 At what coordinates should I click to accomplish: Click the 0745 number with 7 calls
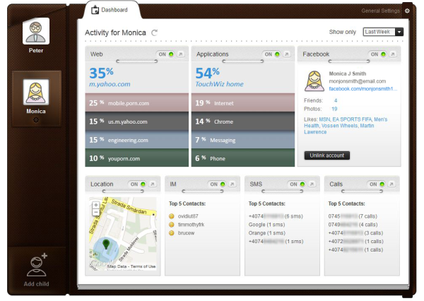pyautogui.click(x=353, y=216)
